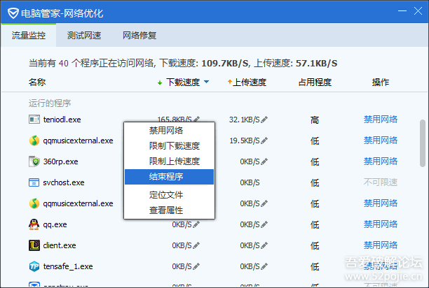Click the 名称 column header
This screenshot has width=429, height=288.
tap(37, 82)
